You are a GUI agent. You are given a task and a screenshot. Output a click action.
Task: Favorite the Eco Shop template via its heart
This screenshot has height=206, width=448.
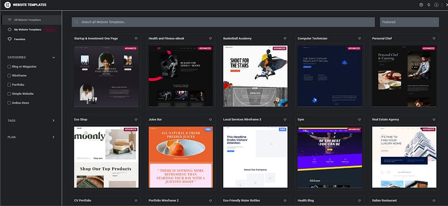136,120
